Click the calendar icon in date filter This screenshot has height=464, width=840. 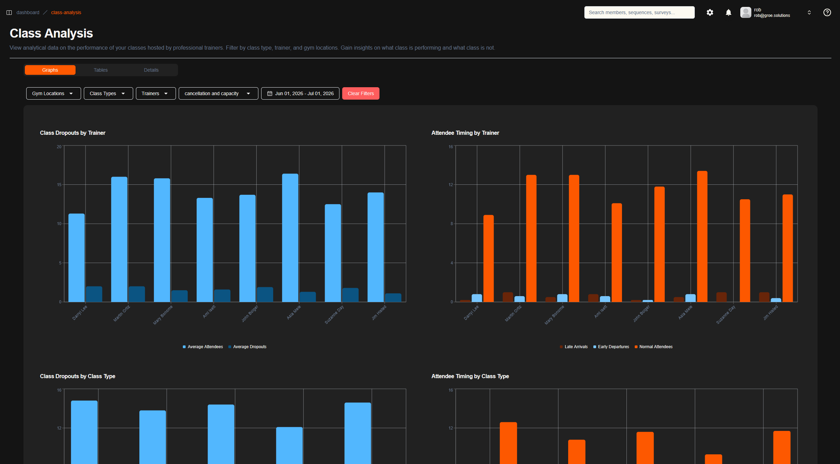[270, 93]
